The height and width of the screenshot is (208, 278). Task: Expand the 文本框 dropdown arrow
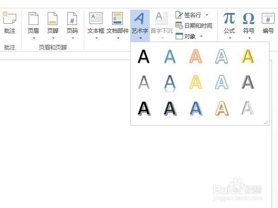(x=96, y=38)
